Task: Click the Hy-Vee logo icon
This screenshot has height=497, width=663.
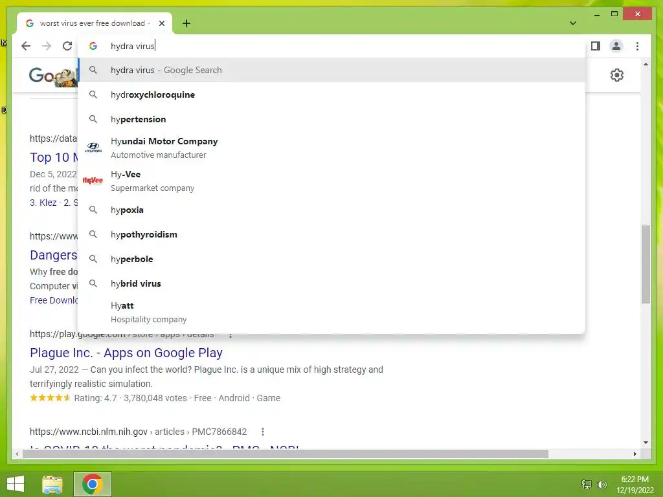Action: click(93, 181)
